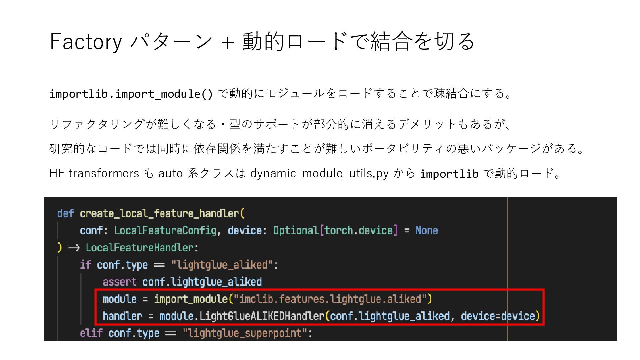Click string "imclib.features.lightglue.aliked"
640x360 pixels.
point(330,299)
